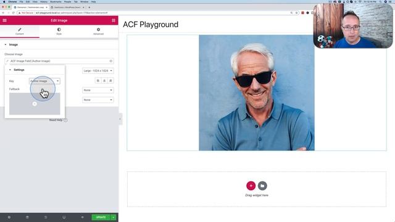
Task: Open a new browser tab
Action: pyautogui.click(x=89, y=7)
